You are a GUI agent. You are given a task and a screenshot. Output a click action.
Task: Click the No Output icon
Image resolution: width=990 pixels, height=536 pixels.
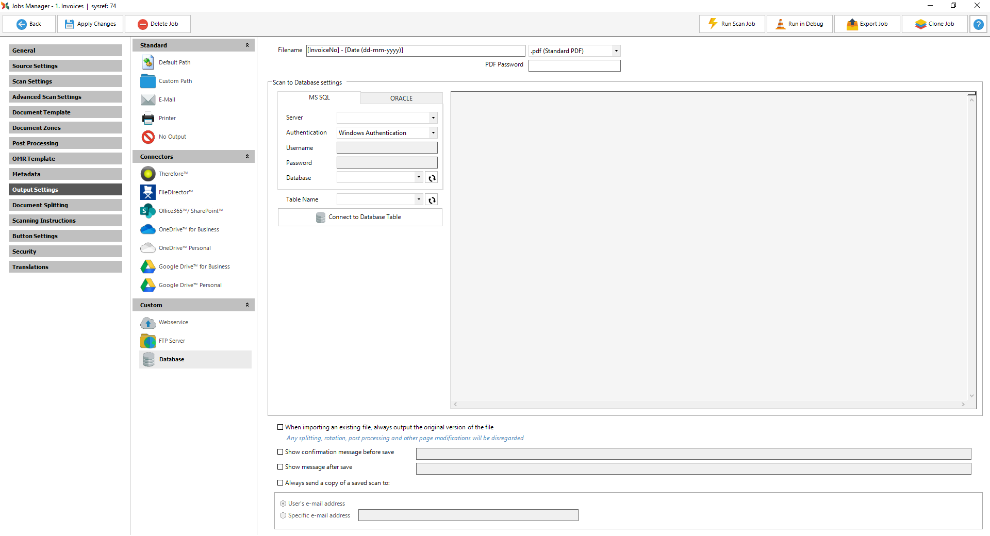[x=148, y=137]
